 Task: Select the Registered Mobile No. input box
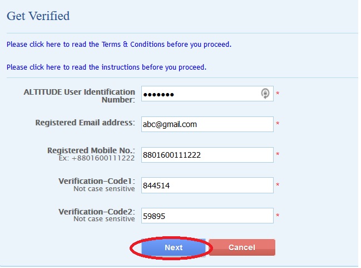[x=207, y=155]
